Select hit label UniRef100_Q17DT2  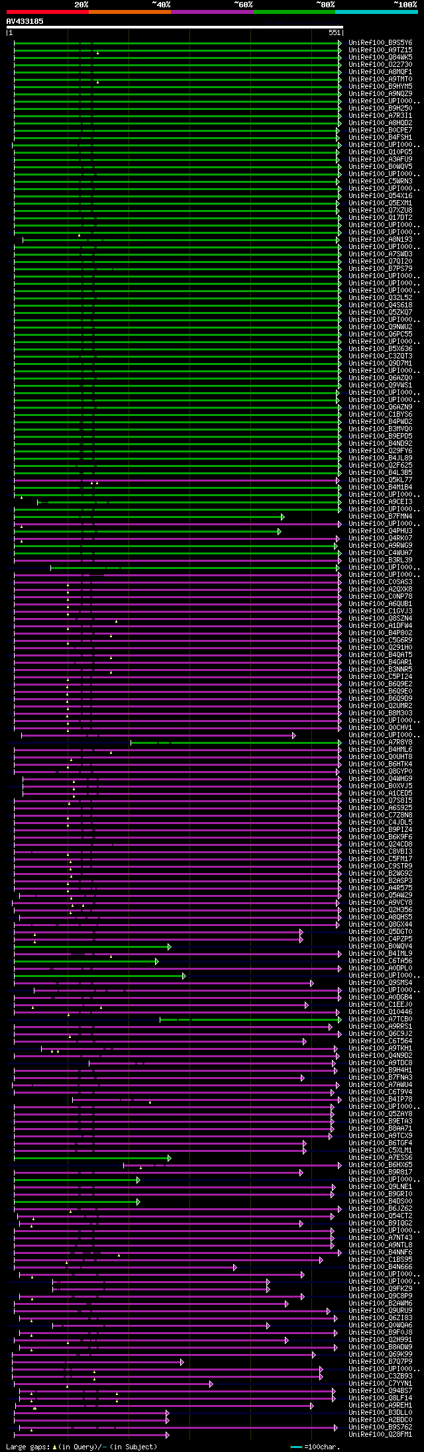[x=380, y=217]
